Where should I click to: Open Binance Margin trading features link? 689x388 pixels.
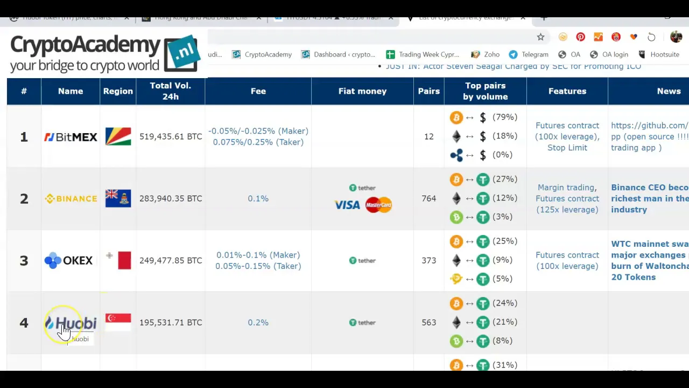pyautogui.click(x=567, y=198)
